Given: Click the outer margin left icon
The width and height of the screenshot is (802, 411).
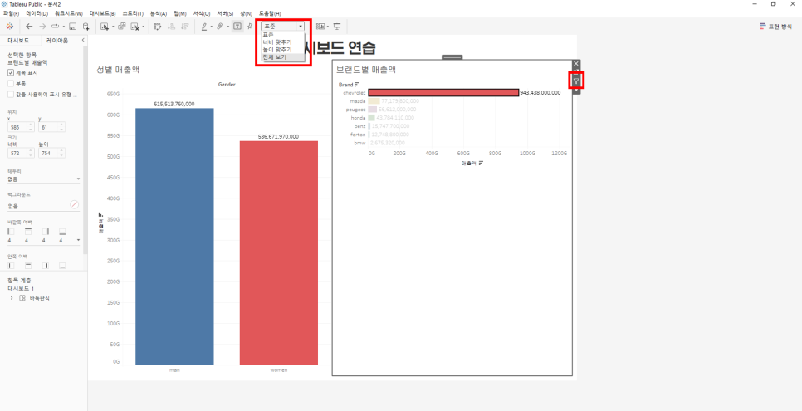Looking at the screenshot, I should click(x=12, y=232).
